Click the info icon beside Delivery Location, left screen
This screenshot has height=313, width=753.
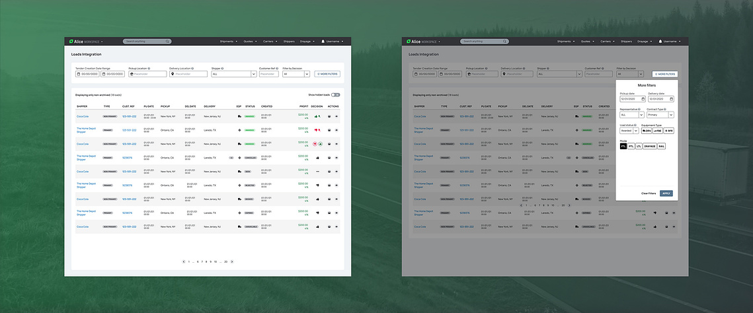[192, 69]
